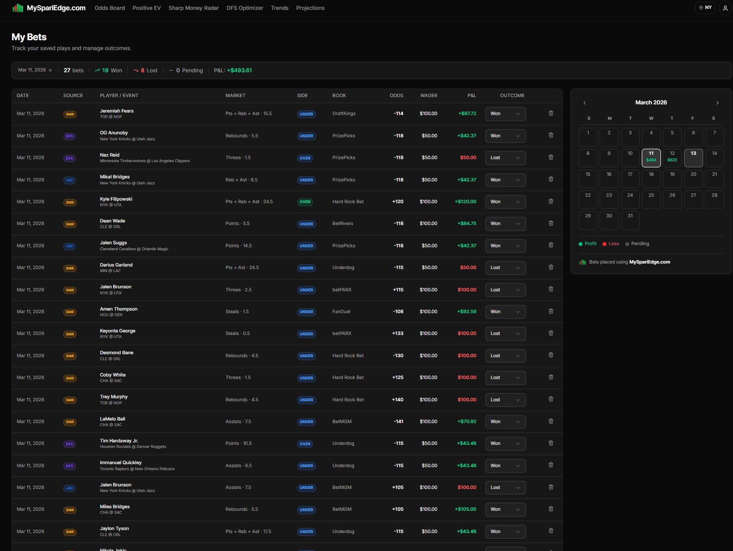Change outcome for Miles Bridges bet
The image size is (733, 551).
pyautogui.click(x=505, y=510)
